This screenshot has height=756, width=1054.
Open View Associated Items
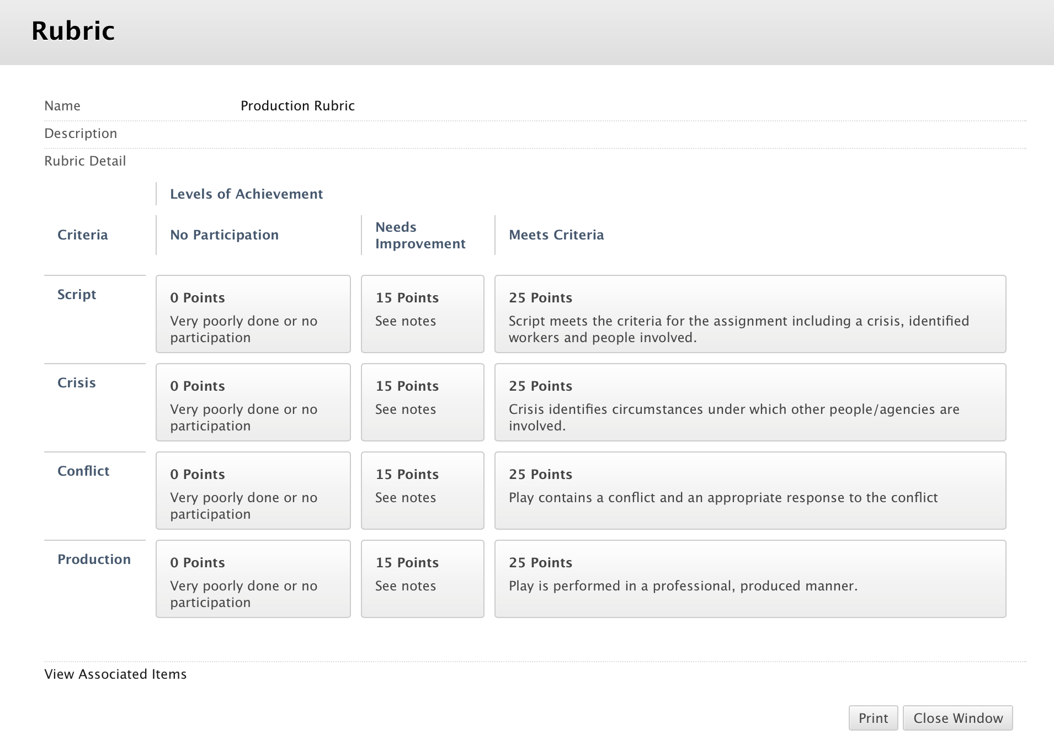[115, 674]
